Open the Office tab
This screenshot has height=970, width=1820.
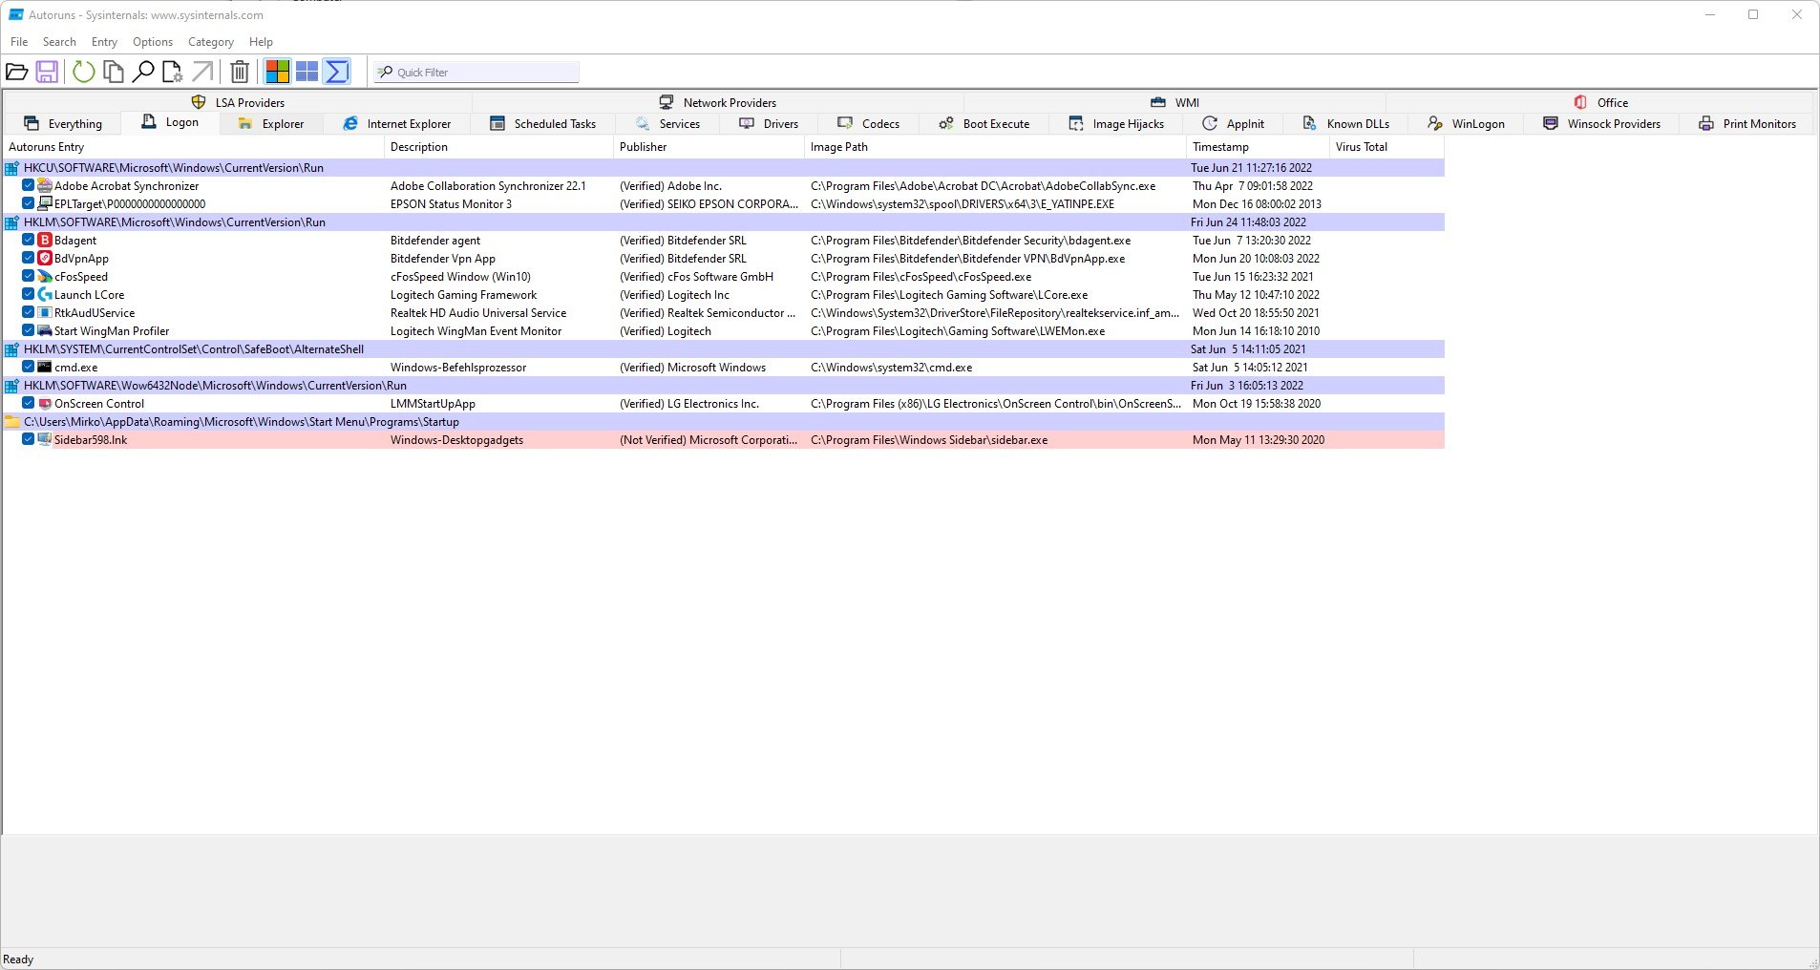1601,102
